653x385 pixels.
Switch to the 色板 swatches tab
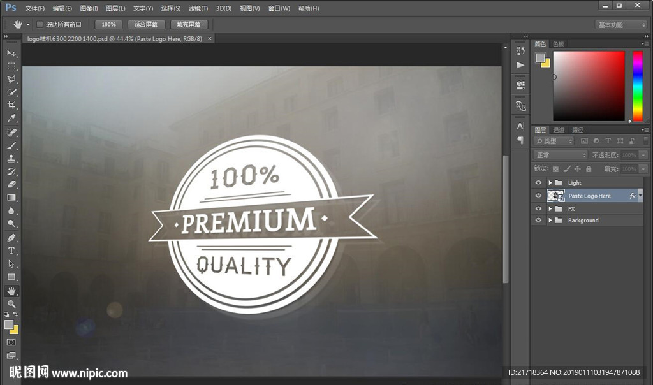pyautogui.click(x=559, y=44)
